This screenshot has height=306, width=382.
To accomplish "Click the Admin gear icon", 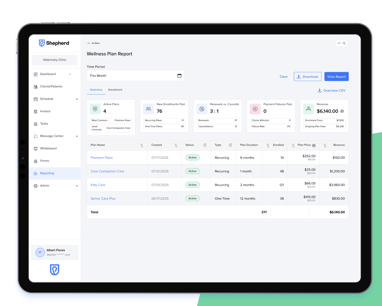I will pyautogui.click(x=36, y=186).
